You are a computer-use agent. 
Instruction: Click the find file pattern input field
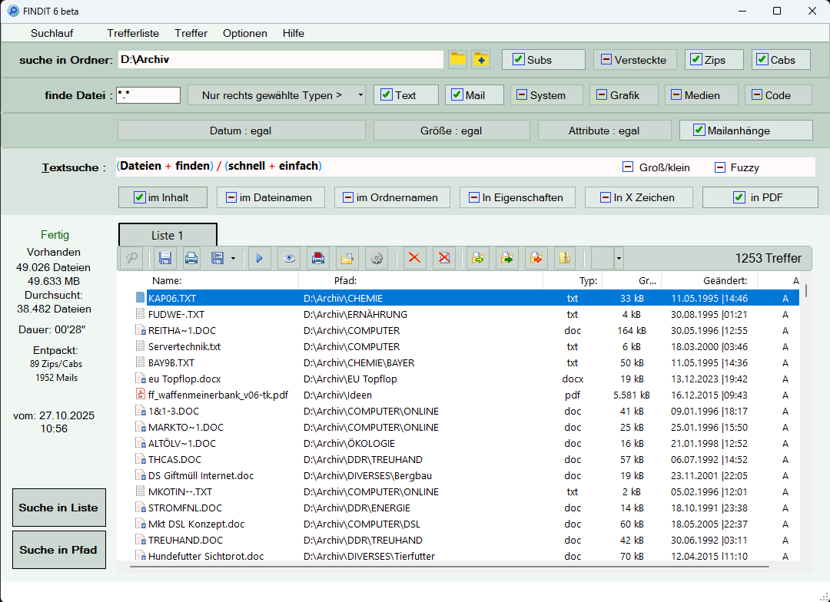(149, 95)
